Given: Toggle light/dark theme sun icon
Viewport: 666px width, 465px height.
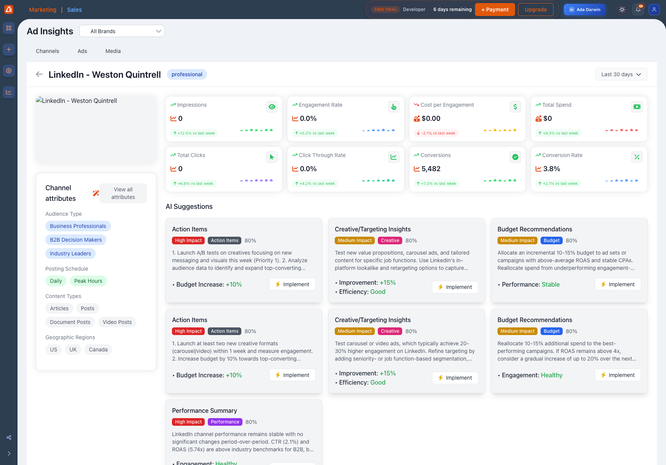Looking at the screenshot, I should [x=622, y=10].
